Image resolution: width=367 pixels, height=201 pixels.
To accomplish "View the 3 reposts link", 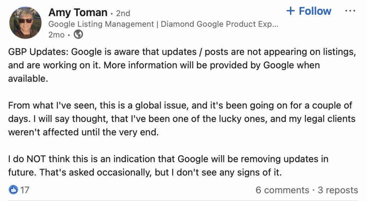I will point(338,190).
